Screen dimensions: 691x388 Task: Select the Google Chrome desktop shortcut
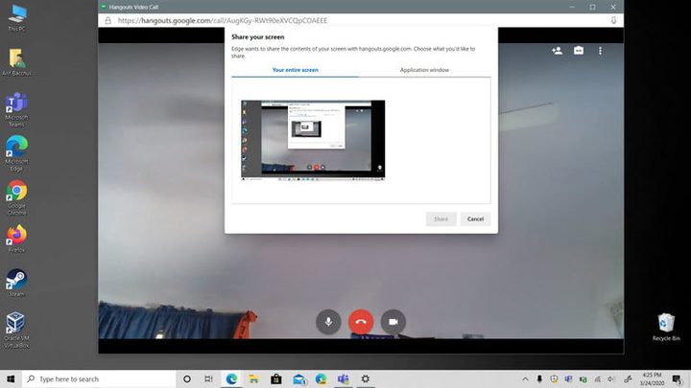[16, 197]
